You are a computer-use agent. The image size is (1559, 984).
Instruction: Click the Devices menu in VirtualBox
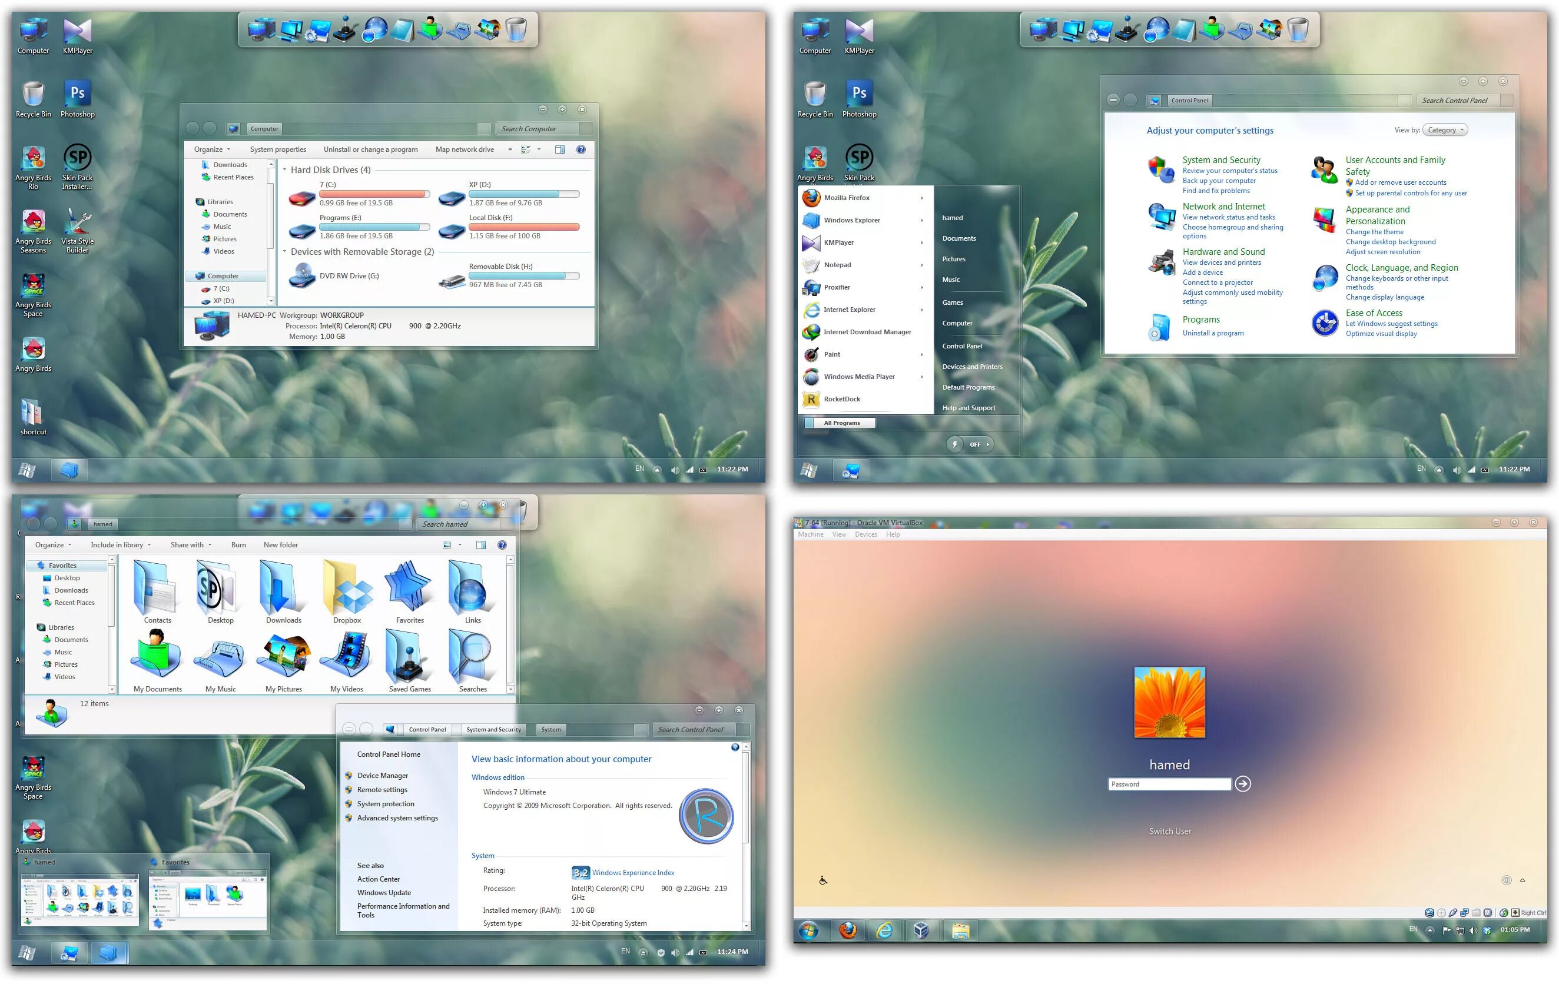pos(865,534)
